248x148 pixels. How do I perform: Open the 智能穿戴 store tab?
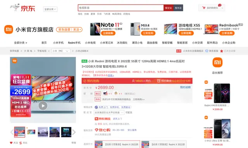click(x=167, y=43)
